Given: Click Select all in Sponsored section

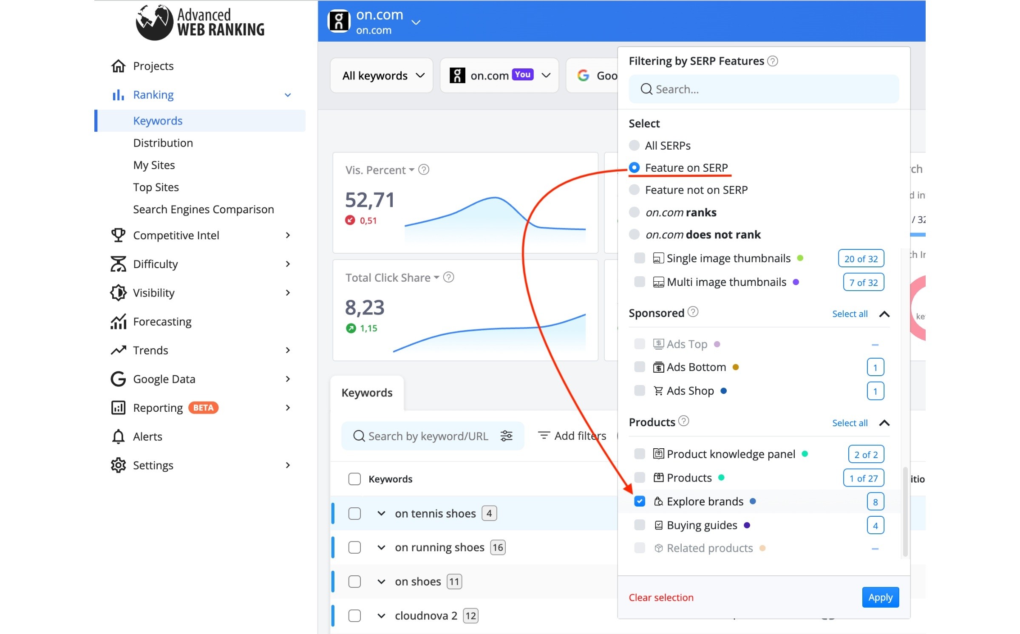Looking at the screenshot, I should (850, 314).
